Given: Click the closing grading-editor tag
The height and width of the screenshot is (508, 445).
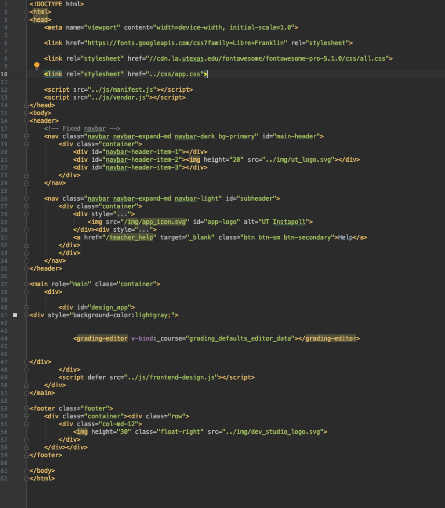Looking at the screenshot, I should pos(329,338).
